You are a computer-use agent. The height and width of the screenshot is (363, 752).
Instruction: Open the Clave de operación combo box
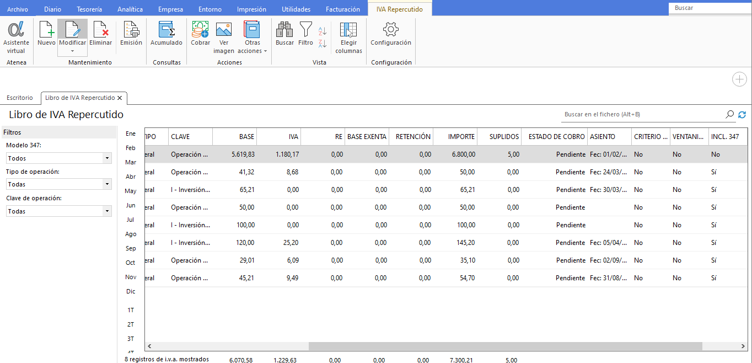tap(59, 211)
